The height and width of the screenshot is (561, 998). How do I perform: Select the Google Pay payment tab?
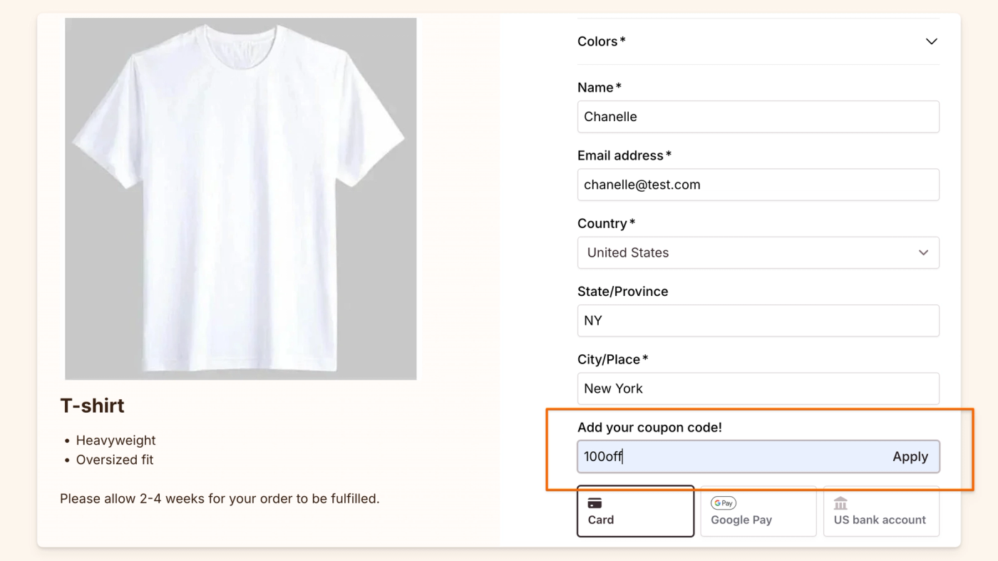(x=758, y=511)
